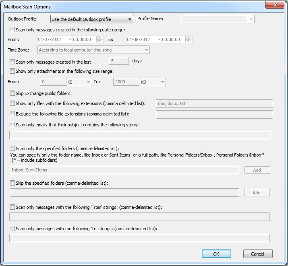Open the Outlook Profile dropdown

[92, 19]
